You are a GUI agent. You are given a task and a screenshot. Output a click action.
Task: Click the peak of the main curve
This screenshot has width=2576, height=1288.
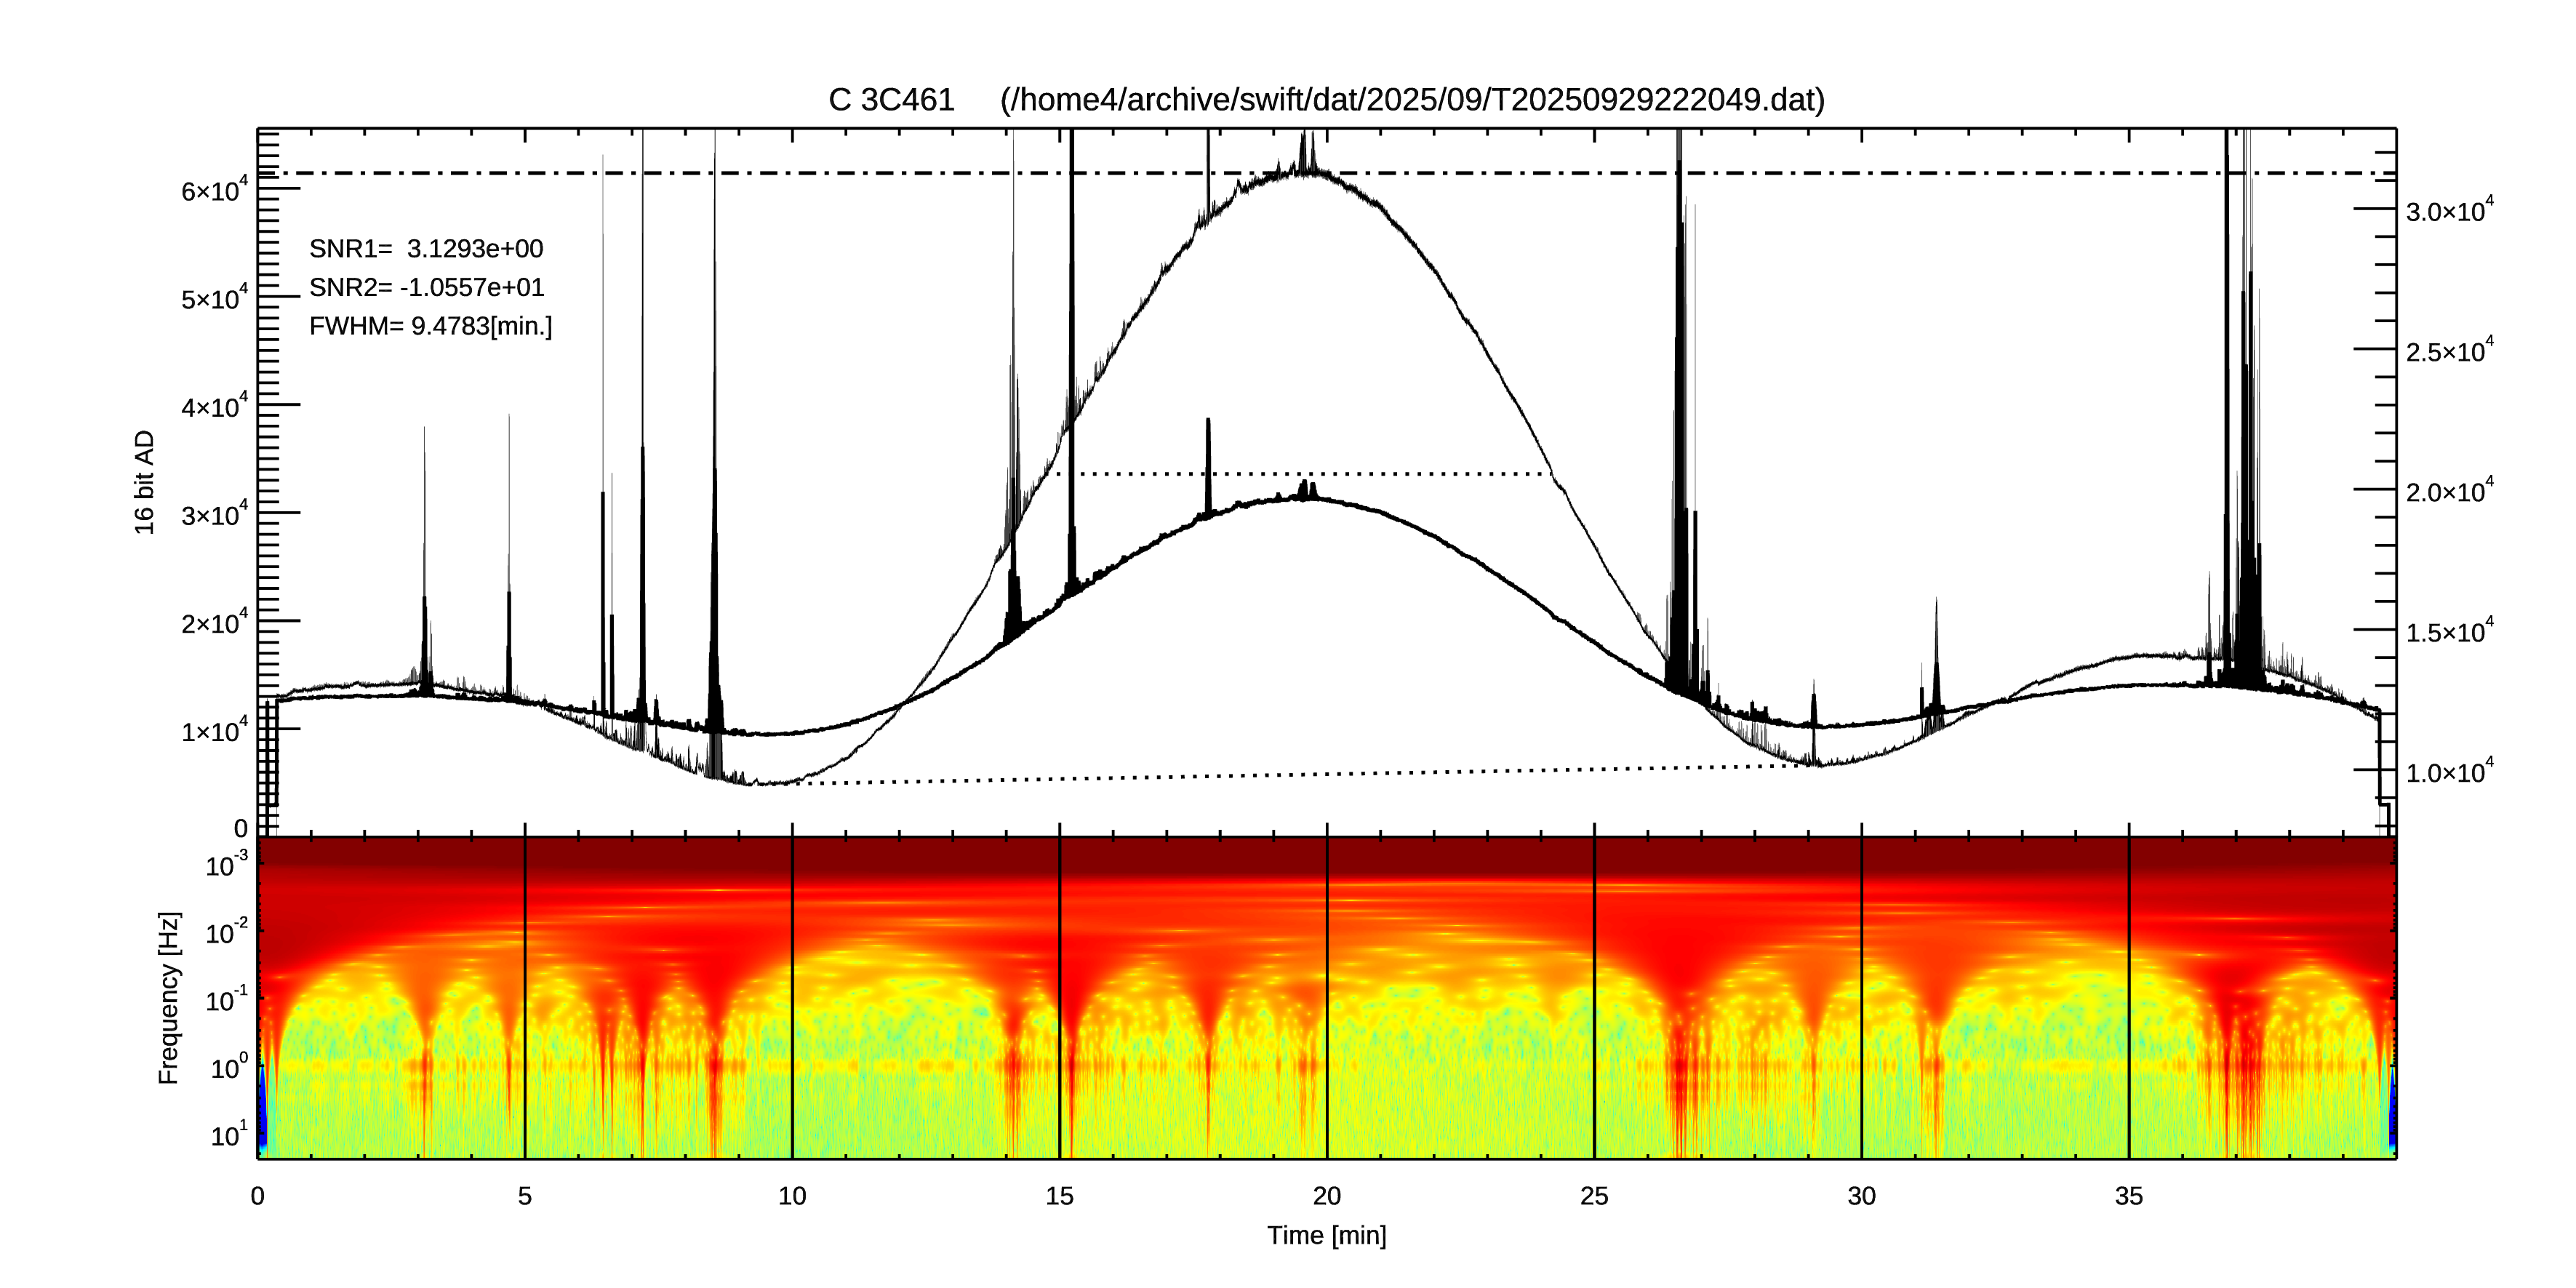tap(1306, 170)
